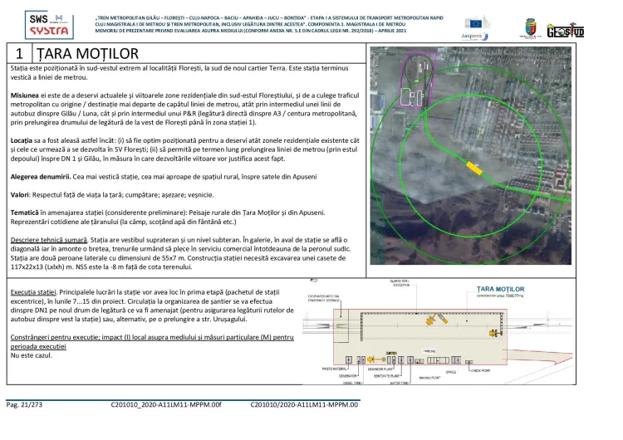Click the bold 'Alegerea denumirii' label
Viewport: 623px width, 440px height.
pos(46,178)
